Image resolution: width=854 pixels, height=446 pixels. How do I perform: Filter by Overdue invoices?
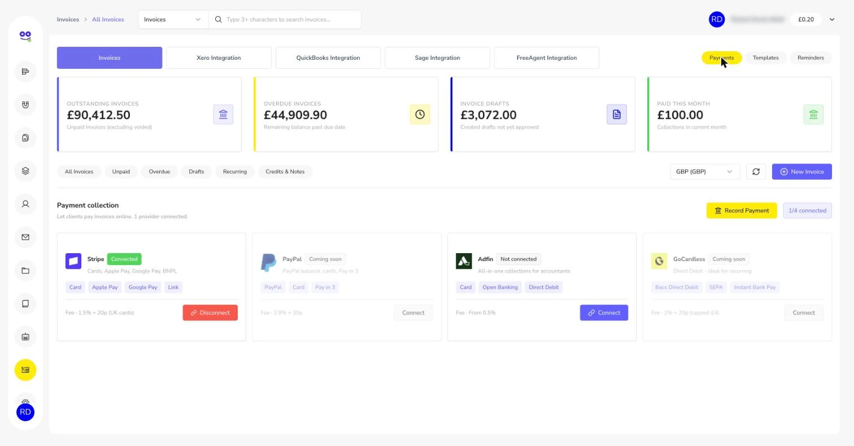tap(159, 171)
